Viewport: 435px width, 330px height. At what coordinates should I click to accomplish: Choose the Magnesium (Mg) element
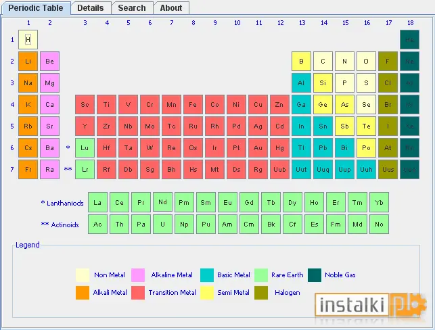(x=49, y=83)
